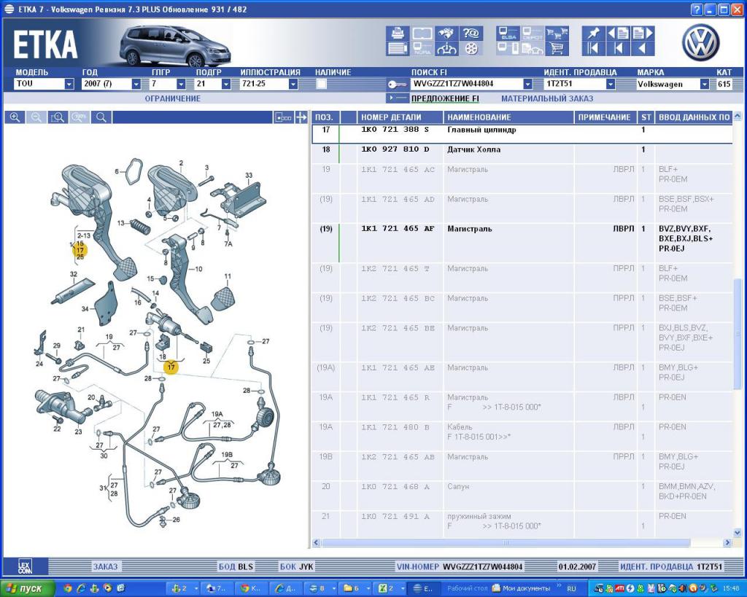Select the Главный цилиндр row in the parts list

click(481, 130)
